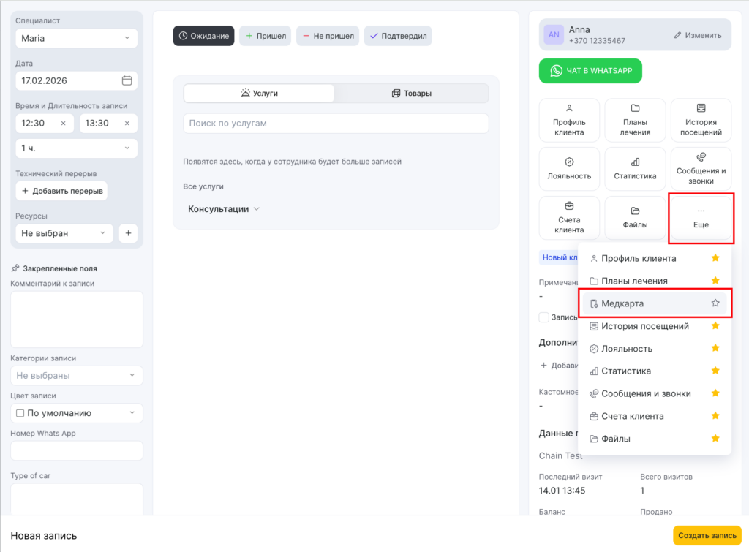The height and width of the screenshot is (552, 749).
Task: Click the calendar icon in date field
Action: (127, 80)
